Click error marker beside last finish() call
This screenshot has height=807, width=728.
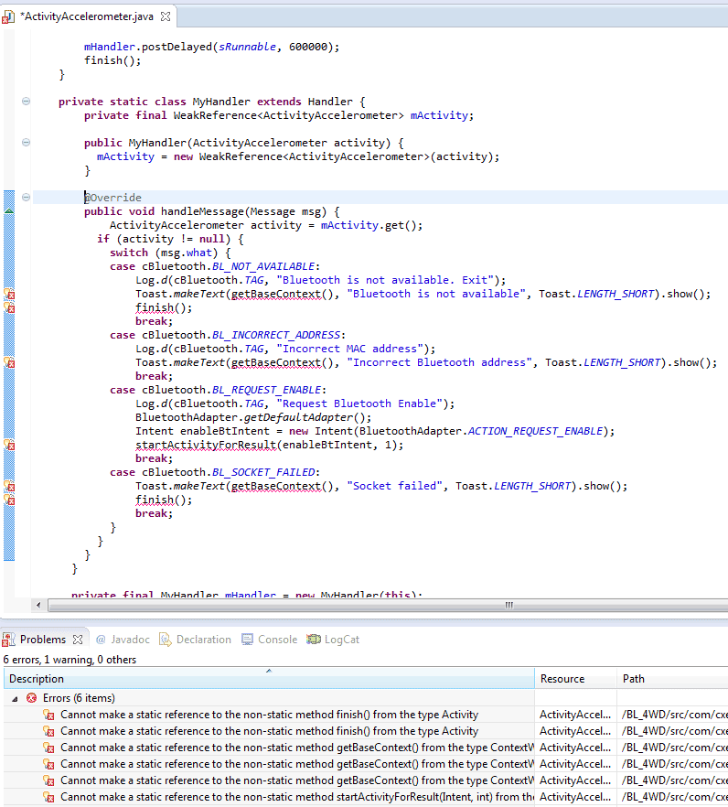(9, 500)
